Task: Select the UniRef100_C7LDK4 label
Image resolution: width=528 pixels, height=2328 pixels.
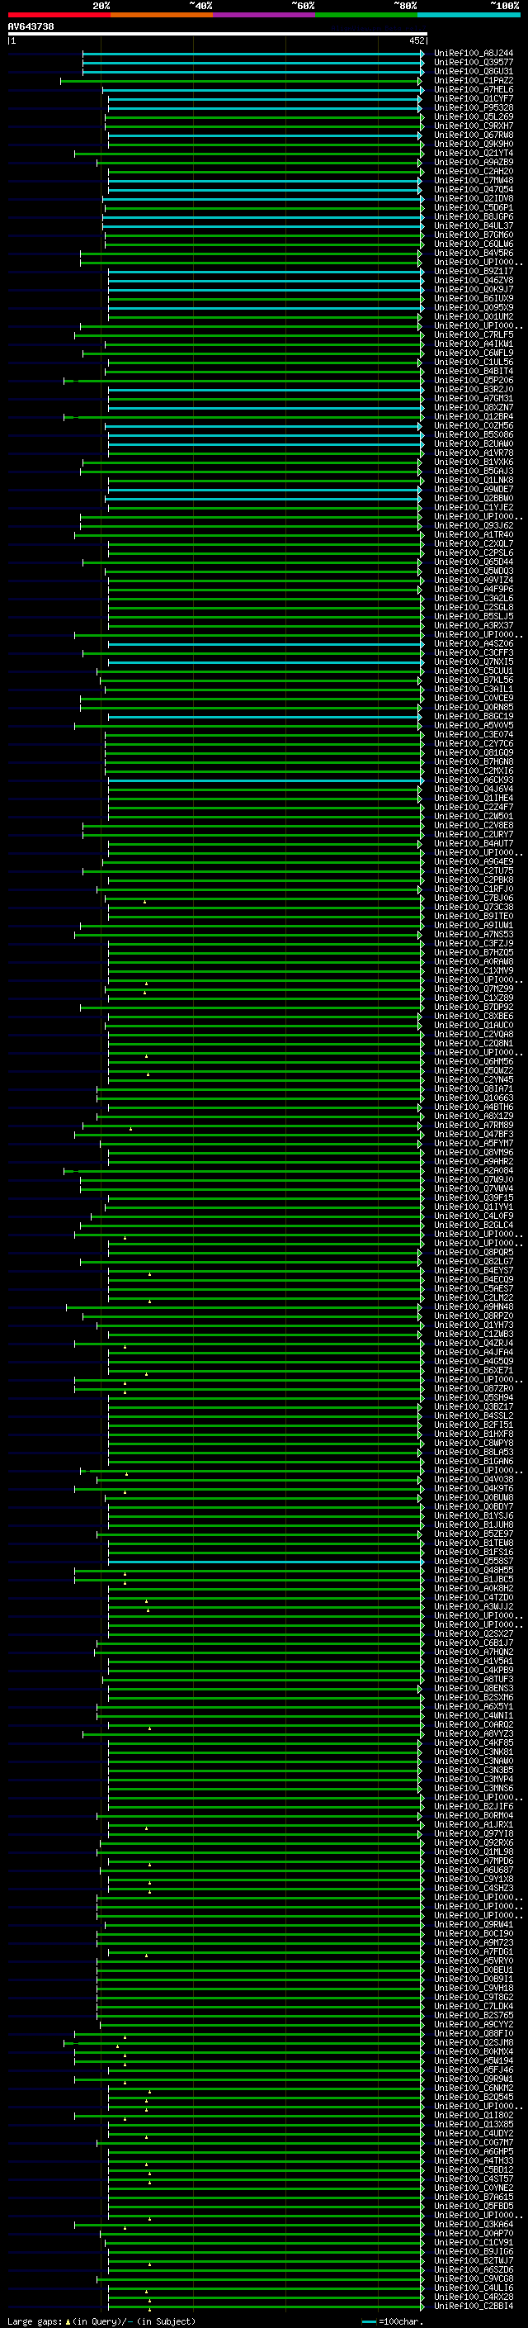Action: (474, 2006)
